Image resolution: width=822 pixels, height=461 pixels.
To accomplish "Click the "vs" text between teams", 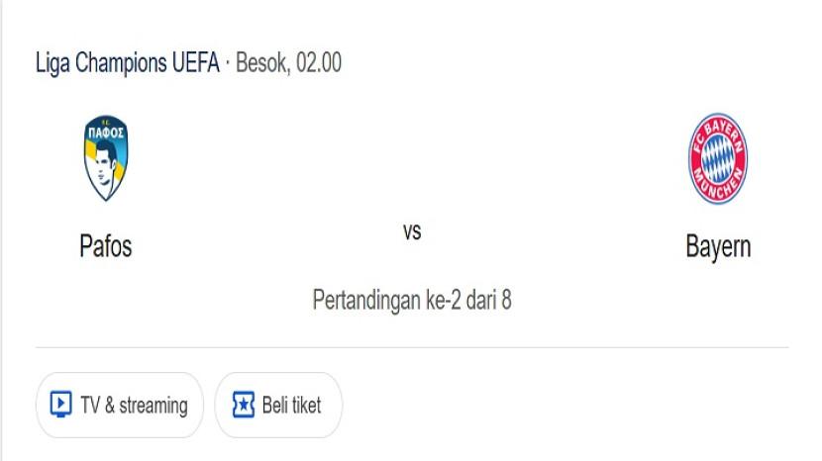I will tap(412, 232).
